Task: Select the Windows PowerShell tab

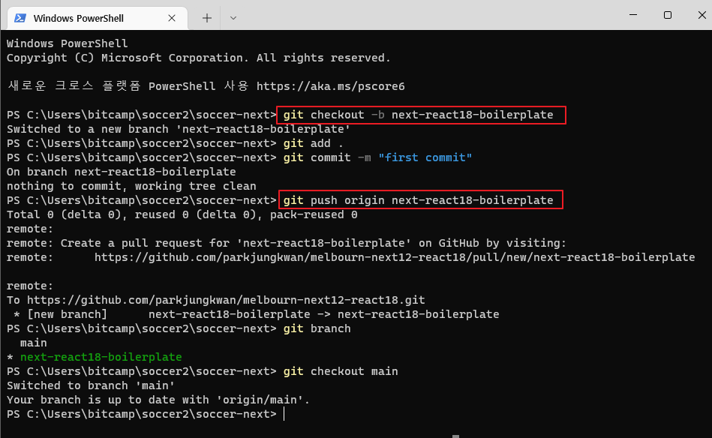Action: [x=98, y=18]
